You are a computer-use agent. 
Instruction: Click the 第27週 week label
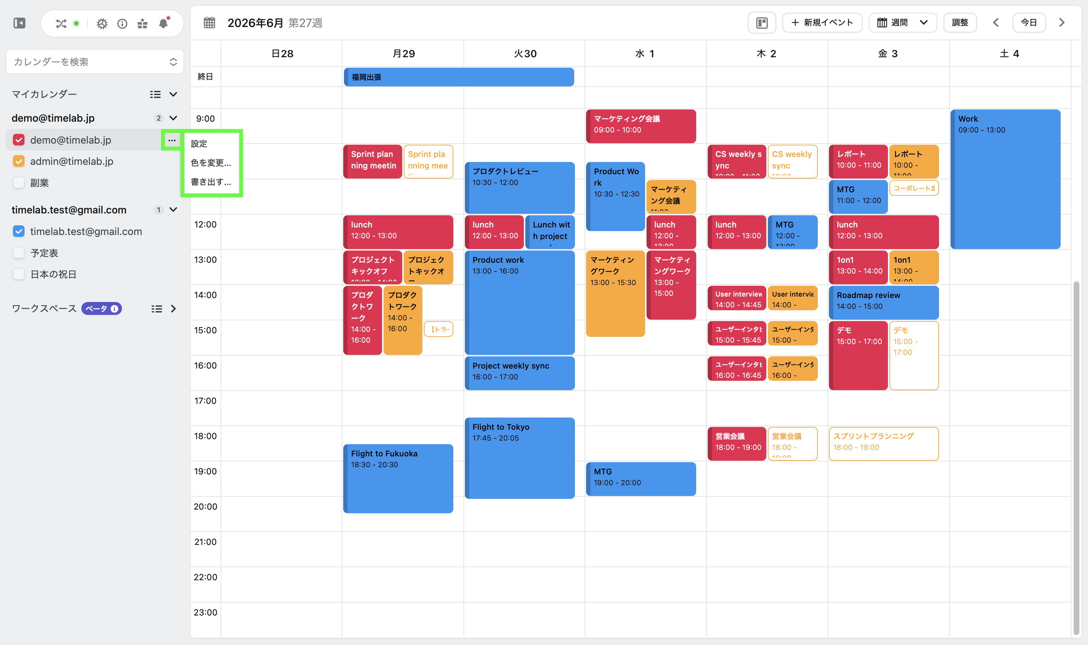[305, 23]
